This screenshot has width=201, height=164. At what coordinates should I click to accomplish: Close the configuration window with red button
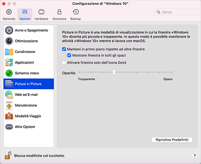point(4,4)
